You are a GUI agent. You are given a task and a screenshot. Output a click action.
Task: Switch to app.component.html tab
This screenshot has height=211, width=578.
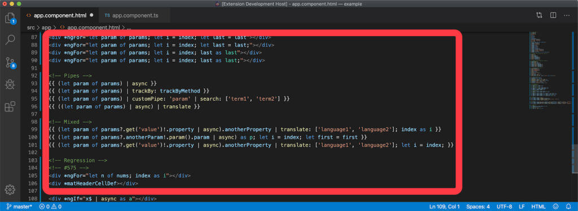60,15
